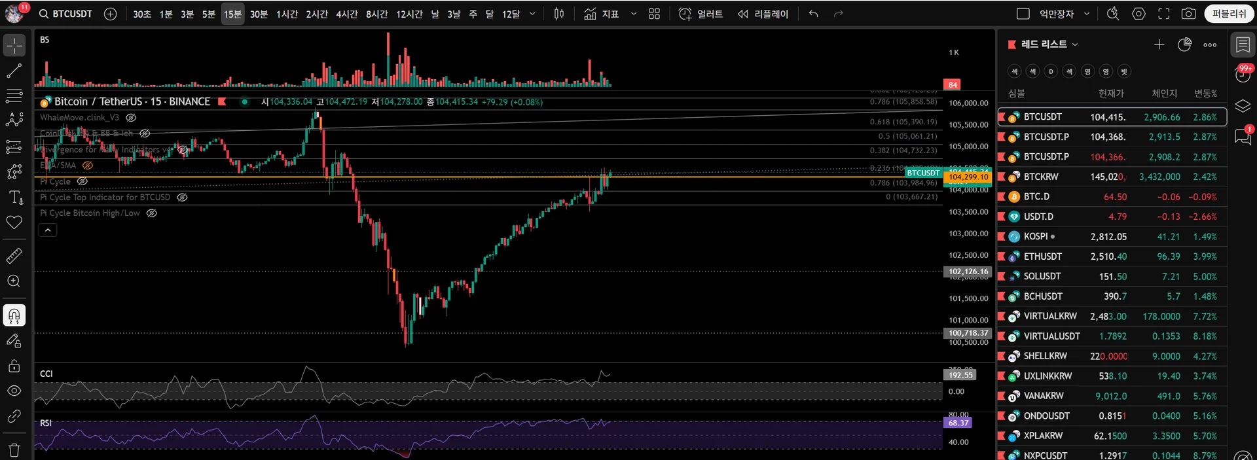Select BTCKRW in the watchlist

tap(1112, 177)
